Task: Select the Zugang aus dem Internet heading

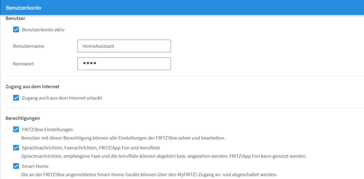Action: tap(32, 86)
